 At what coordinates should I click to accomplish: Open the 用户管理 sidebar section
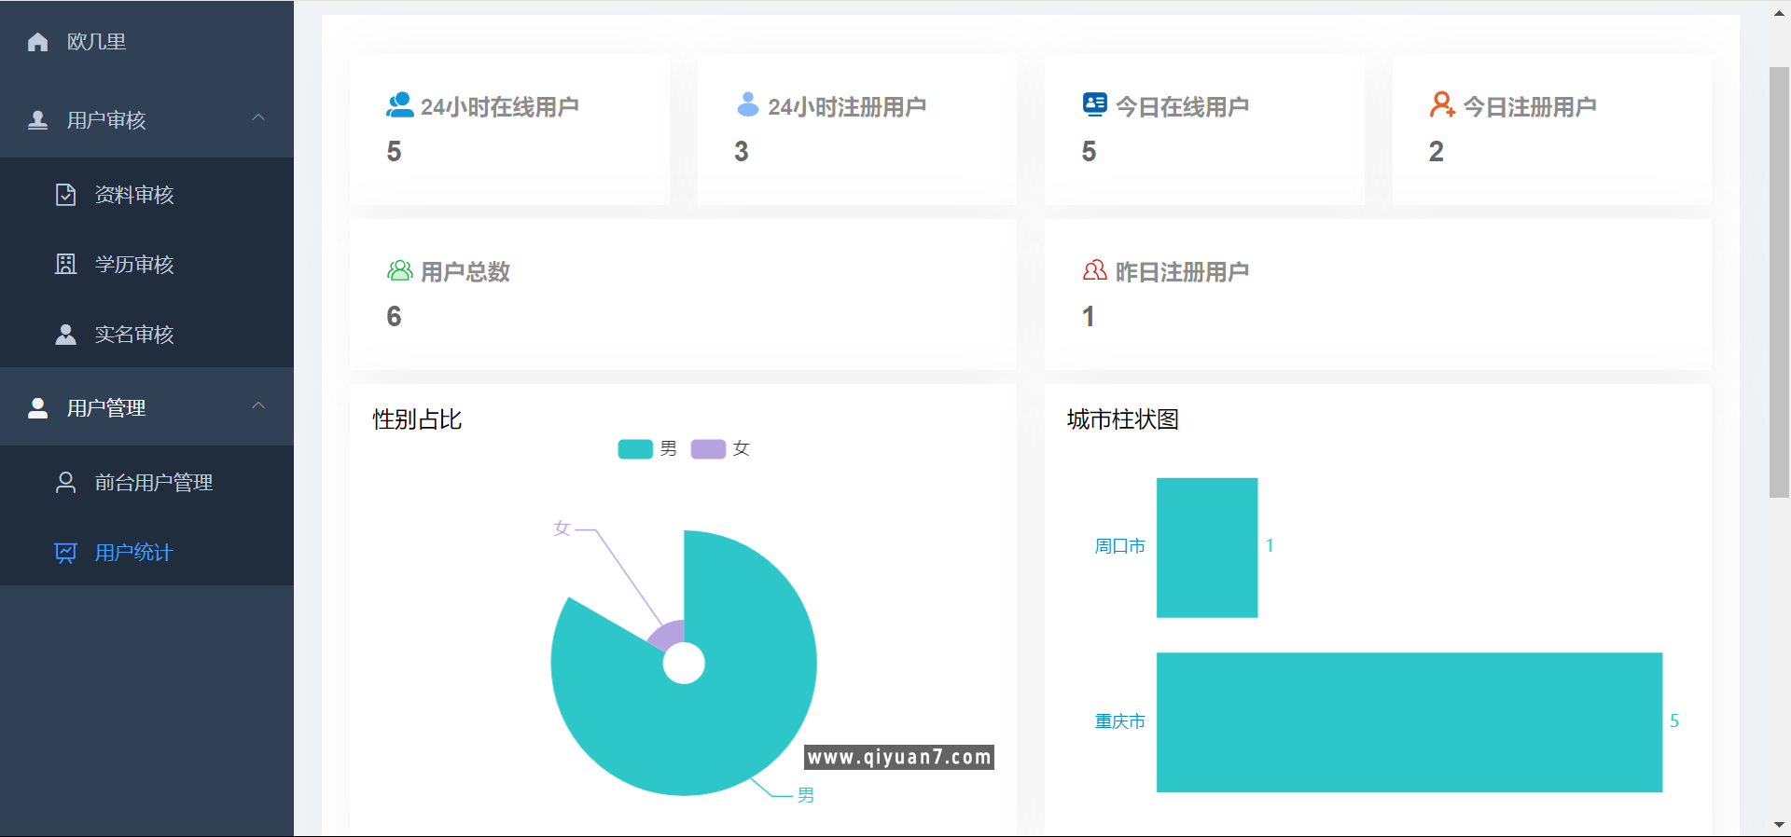point(106,408)
